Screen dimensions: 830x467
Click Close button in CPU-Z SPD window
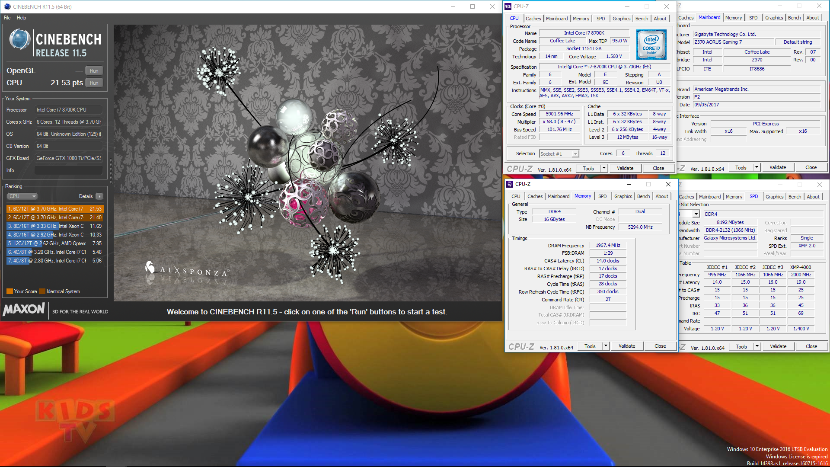(811, 347)
